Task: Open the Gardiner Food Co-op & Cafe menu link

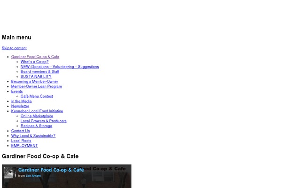Action: pyautogui.click(x=35, y=57)
